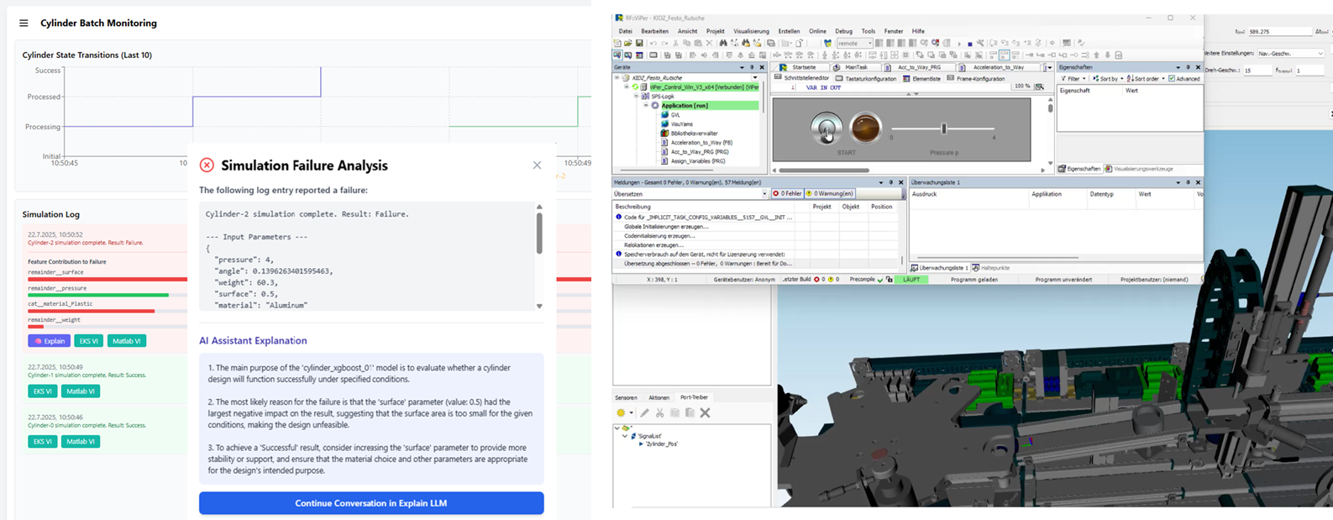Open the Sort order dropdown
The height and width of the screenshot is (520, 1333).
1146,78
